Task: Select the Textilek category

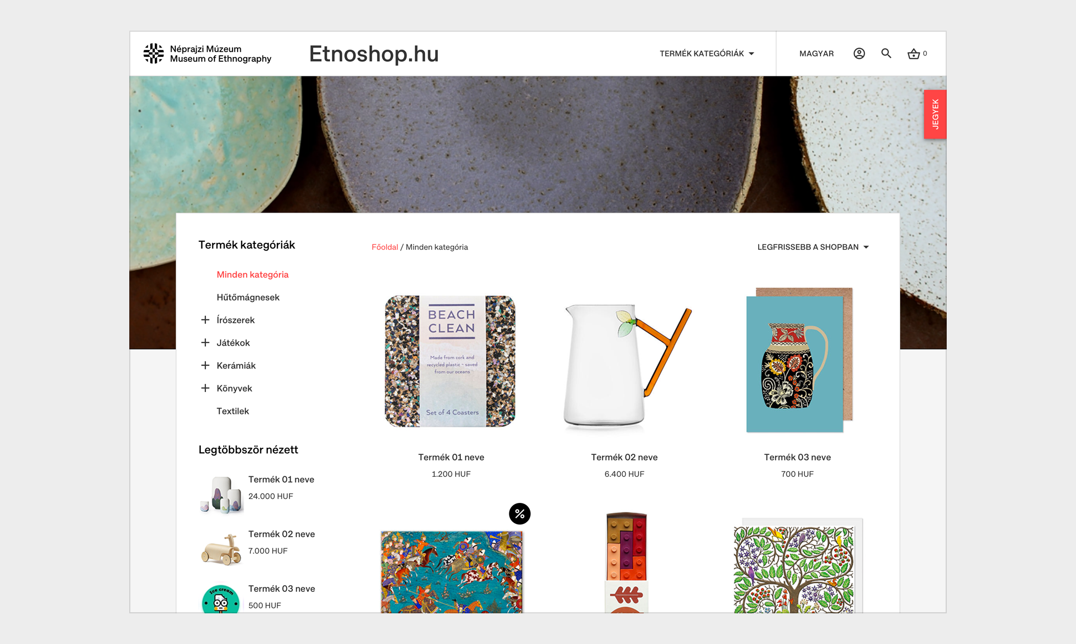Action: coord(232,411)
